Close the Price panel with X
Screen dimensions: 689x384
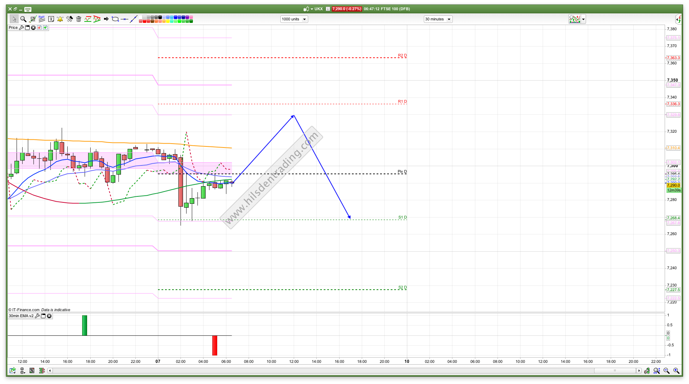(x=33, y=27)
